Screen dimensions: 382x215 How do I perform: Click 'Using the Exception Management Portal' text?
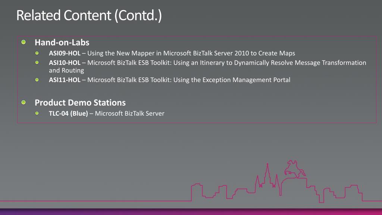coord(232,80)
